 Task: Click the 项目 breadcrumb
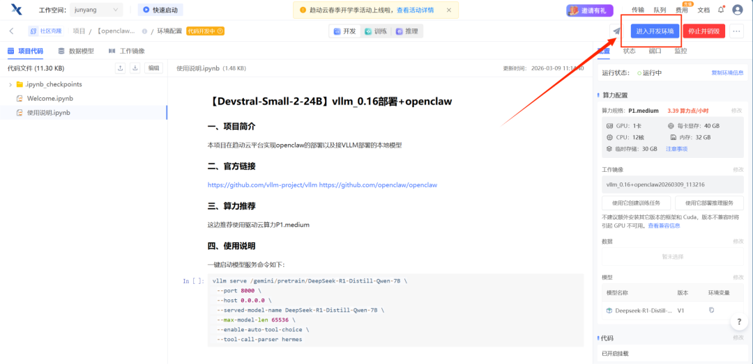pos(79,31)
